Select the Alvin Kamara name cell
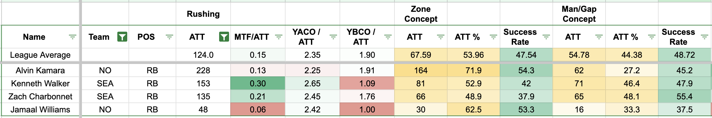 pos(40,70)
